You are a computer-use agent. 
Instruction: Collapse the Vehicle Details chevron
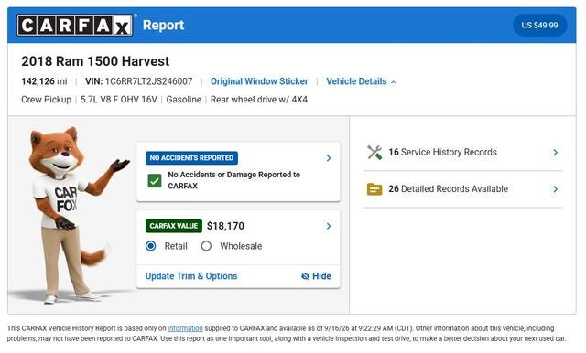coord(393,82)
